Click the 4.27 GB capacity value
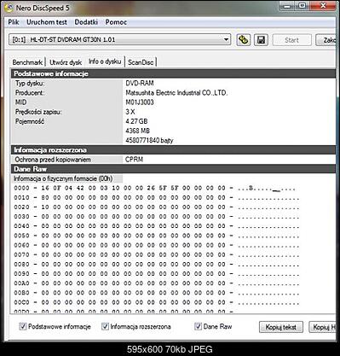This screenshot has height=356, width=340. pos(136,121)
